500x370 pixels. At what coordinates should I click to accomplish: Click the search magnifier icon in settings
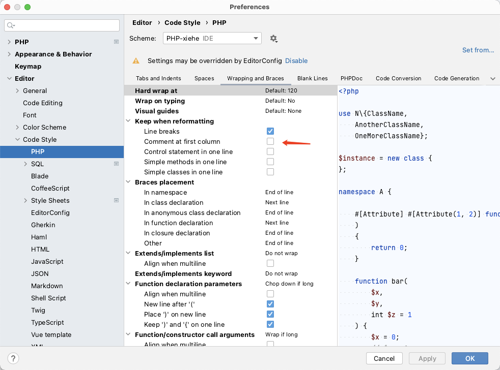pyautogui.click(x=11, y=25)
